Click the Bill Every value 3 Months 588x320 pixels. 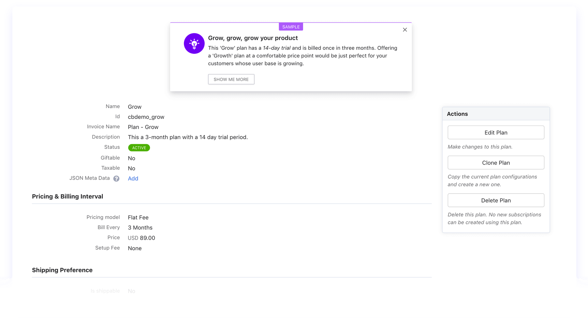140,228
